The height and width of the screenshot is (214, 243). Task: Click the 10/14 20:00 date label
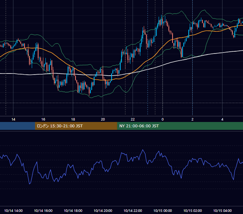point(103,211)
